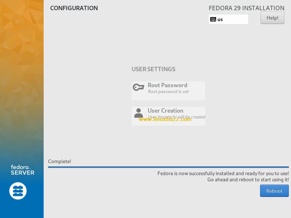Image resolution: width=291 pixels, height=218 pixels.
Task: Click the key icon for Root Password
Action: pos(139,87)
